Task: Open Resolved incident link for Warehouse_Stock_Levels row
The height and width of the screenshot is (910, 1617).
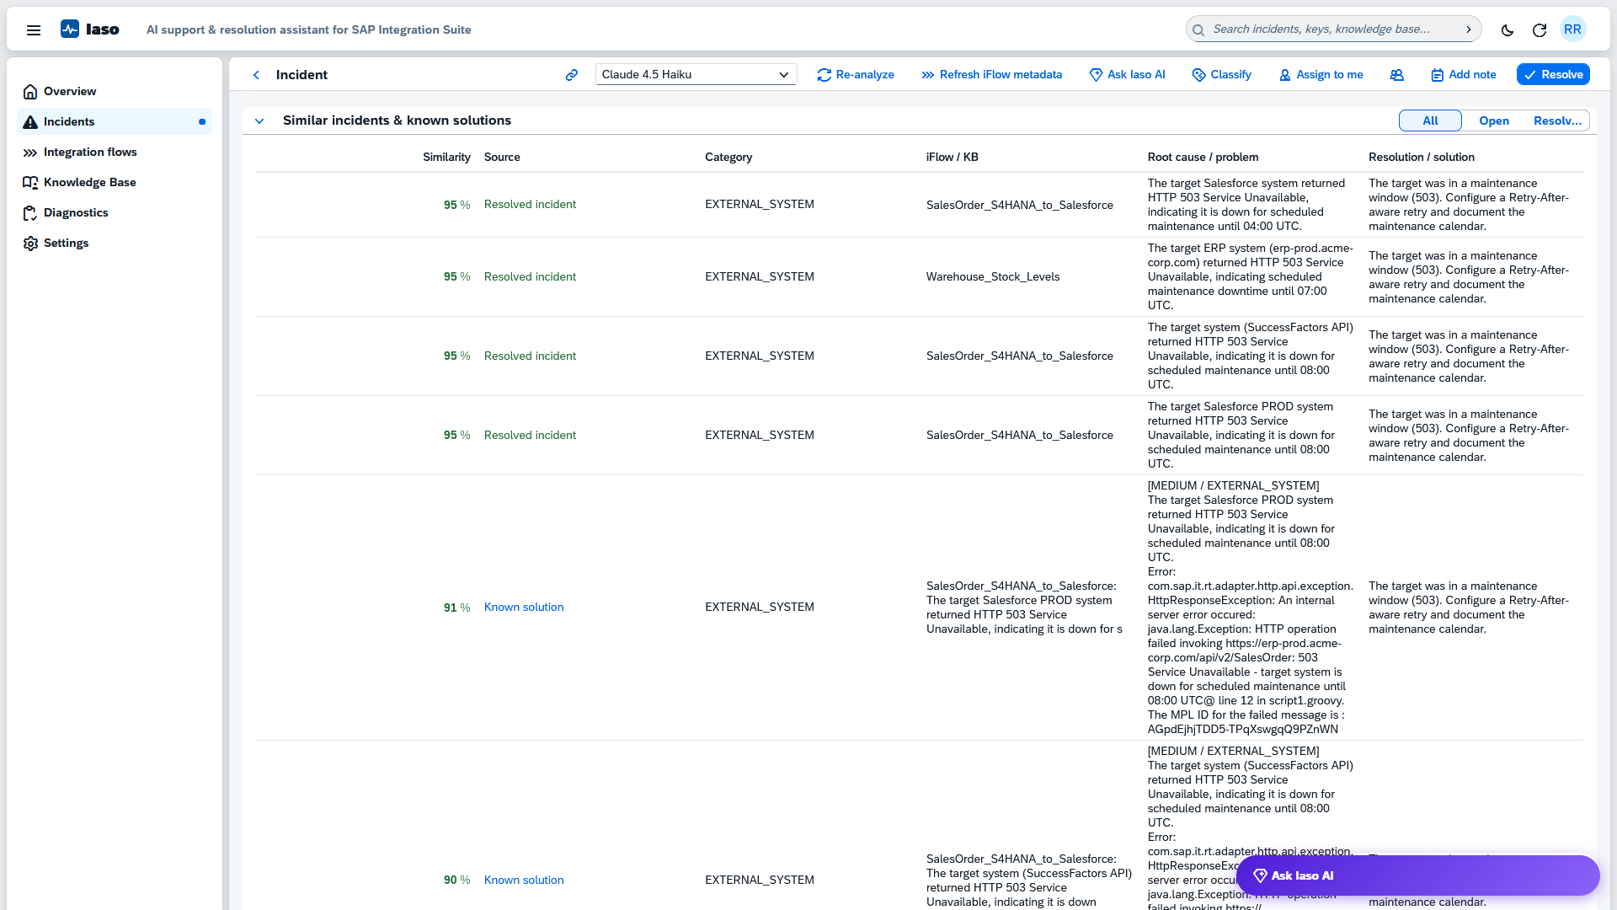Action: tap(530, 277)
